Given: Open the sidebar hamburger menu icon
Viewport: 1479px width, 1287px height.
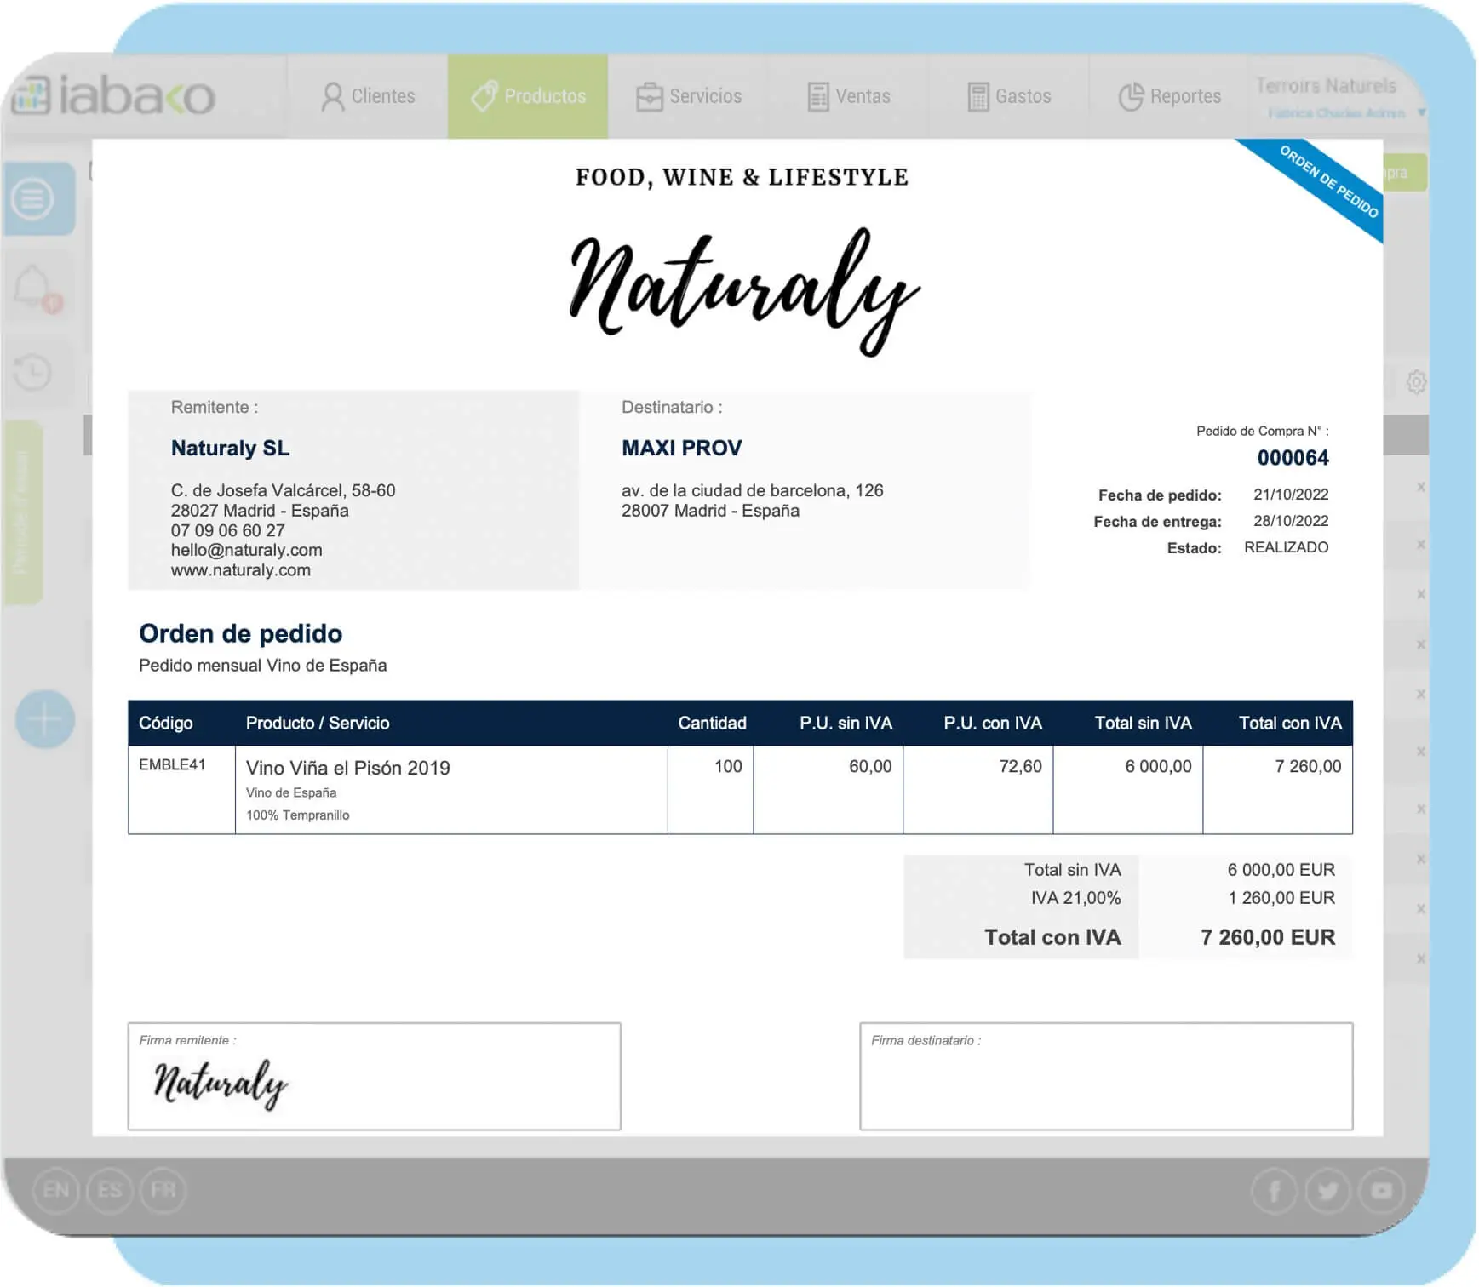Looking at the screenshot, I should (x=32, y=199).
